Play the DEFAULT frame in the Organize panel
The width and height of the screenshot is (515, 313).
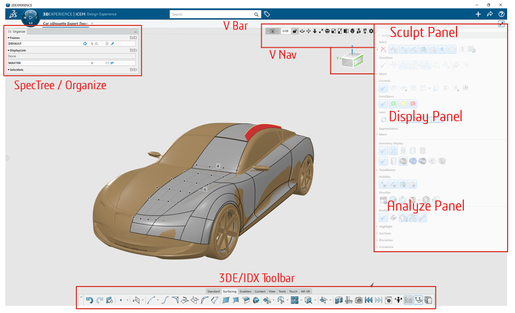pyautogui.click(x=85, y=43)
